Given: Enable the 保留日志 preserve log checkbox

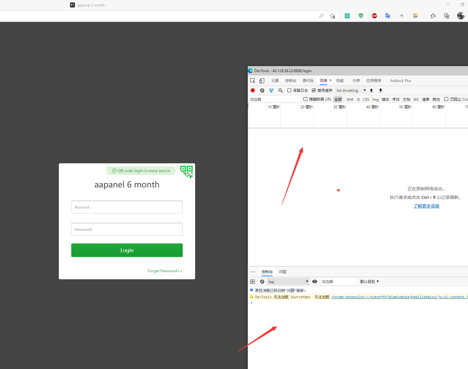Looking at the screenshot, I should click(x=289, y=90).
